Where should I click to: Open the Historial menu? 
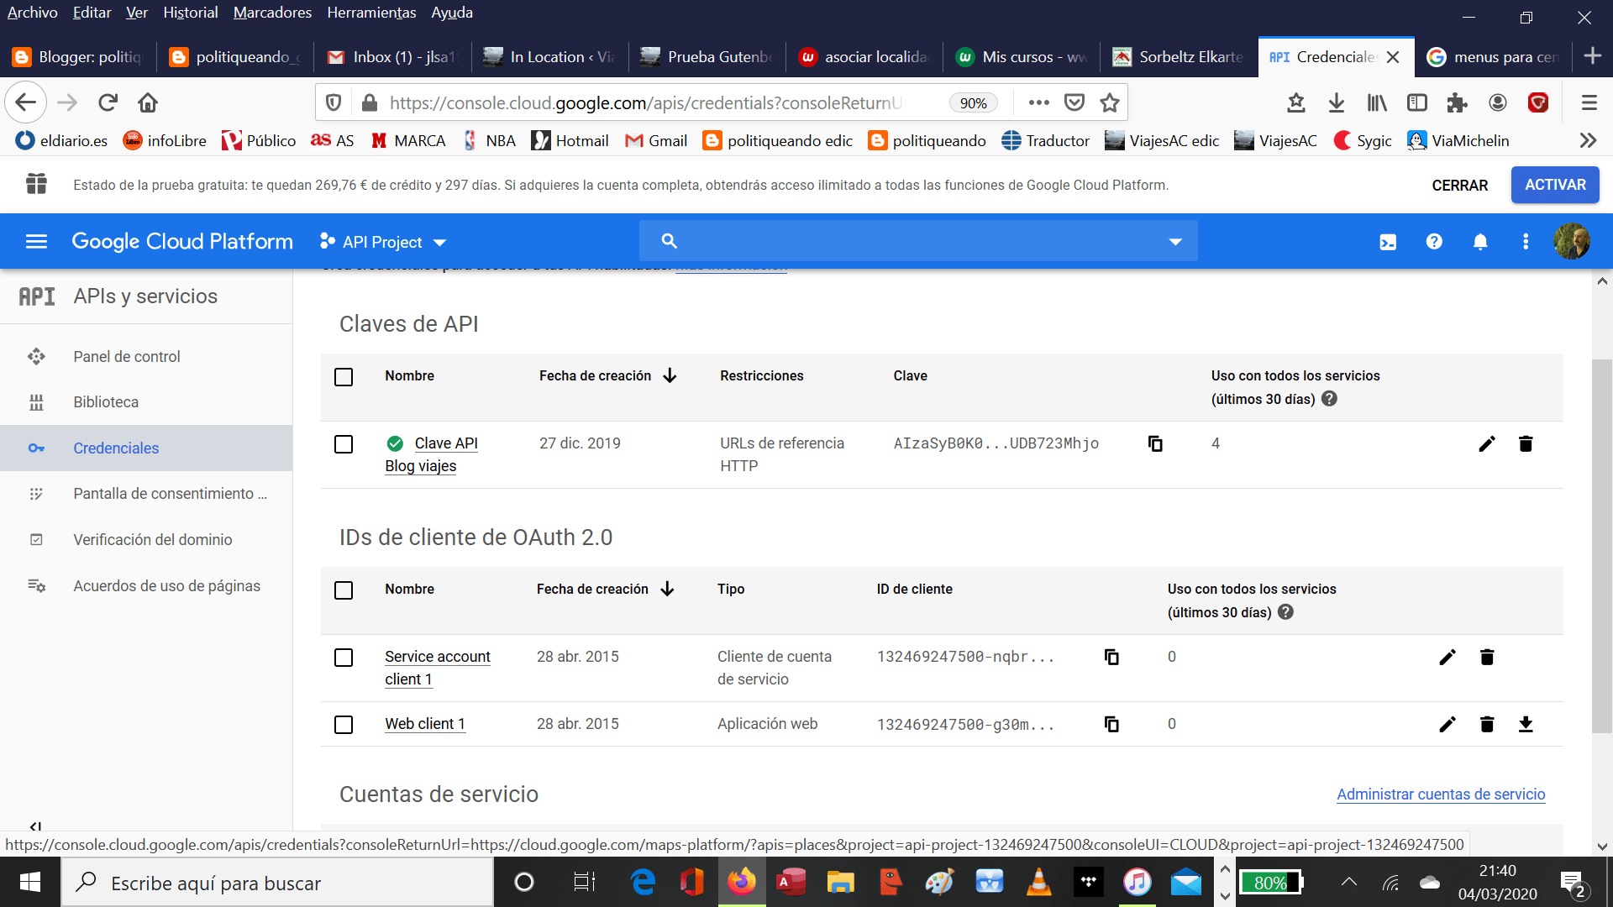coord(190,13)
